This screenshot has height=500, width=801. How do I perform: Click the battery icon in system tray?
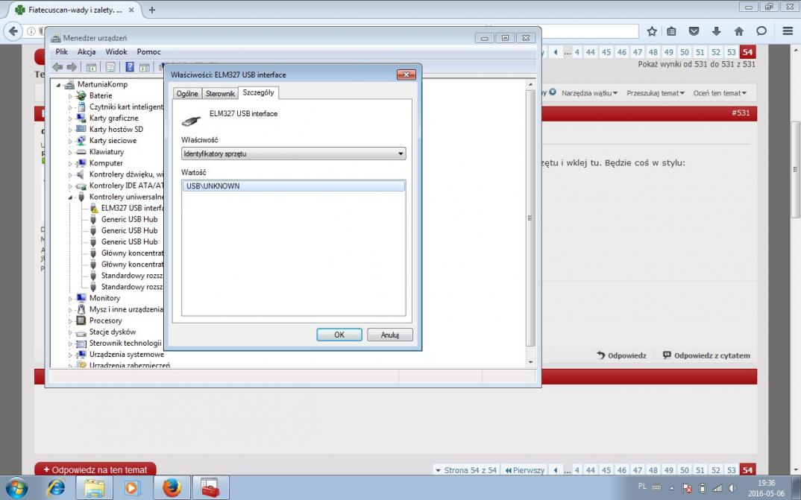coord(703,488)
